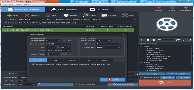The width and height of the screenshot is (194, 90).
Task: Select the Top Gear S21E05 file row
Action: 68,30
